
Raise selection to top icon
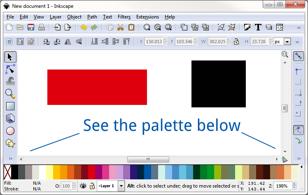click(x=126, y=42)
